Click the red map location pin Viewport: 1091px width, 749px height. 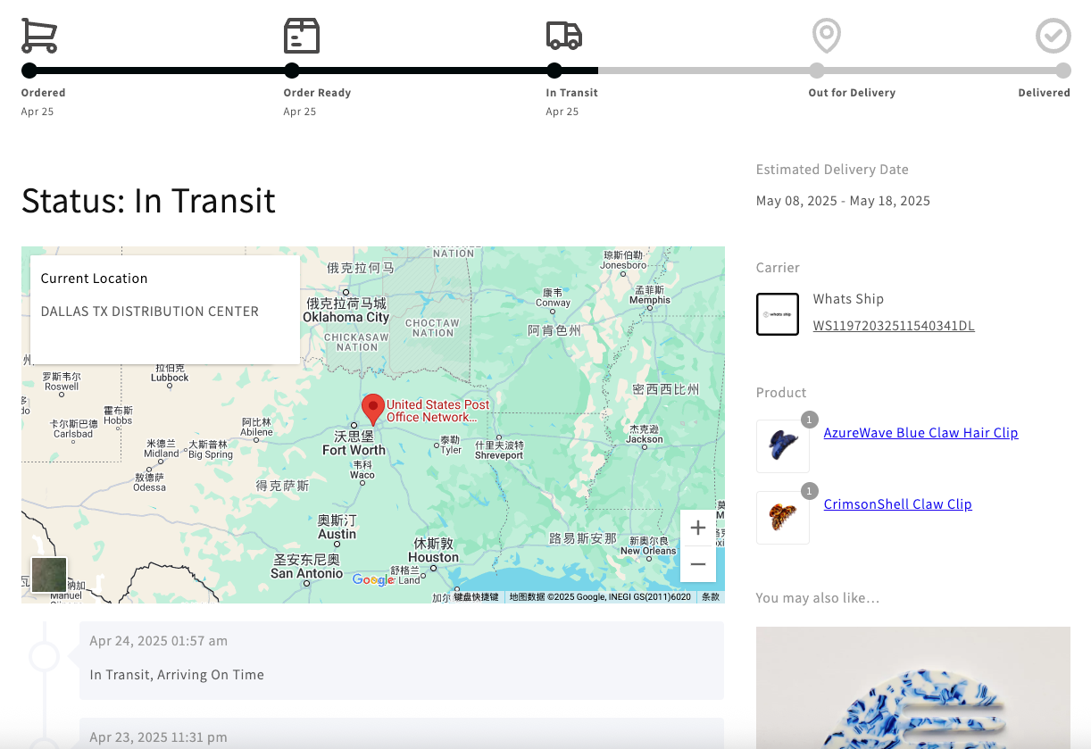pos(373,409)
